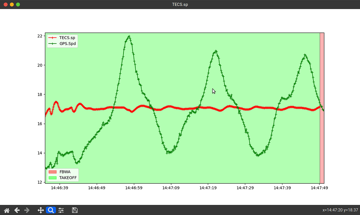Click the TECS.sp label in the series legend
The height and width of the screenshot is (215, 360).
(x=67, y=38)
